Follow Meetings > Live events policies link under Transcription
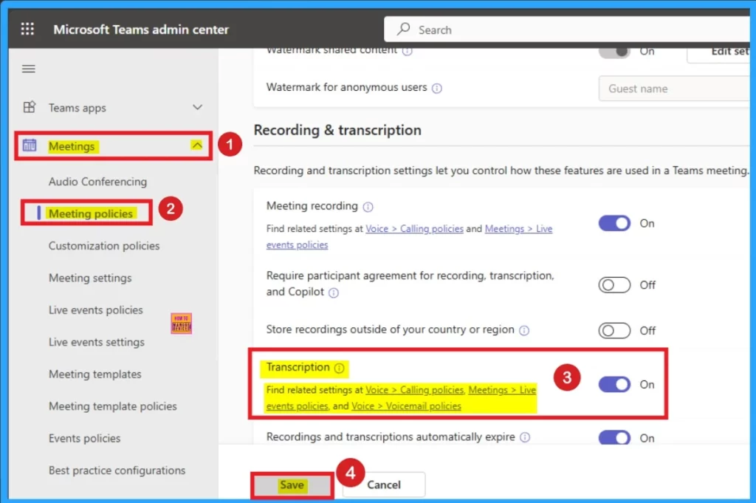This screenshot has width=756, height=503. [x=502, y=390]
